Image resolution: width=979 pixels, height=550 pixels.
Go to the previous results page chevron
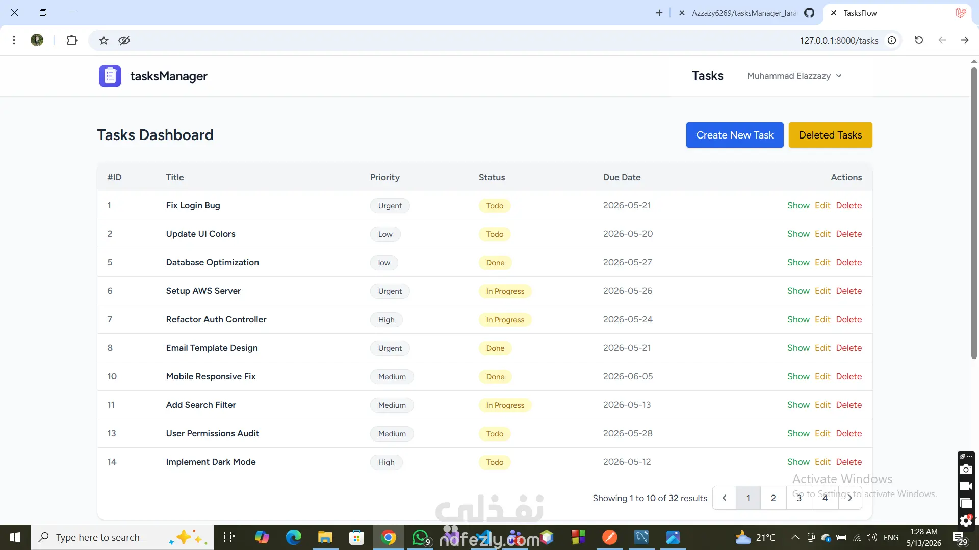click(724, 498)
